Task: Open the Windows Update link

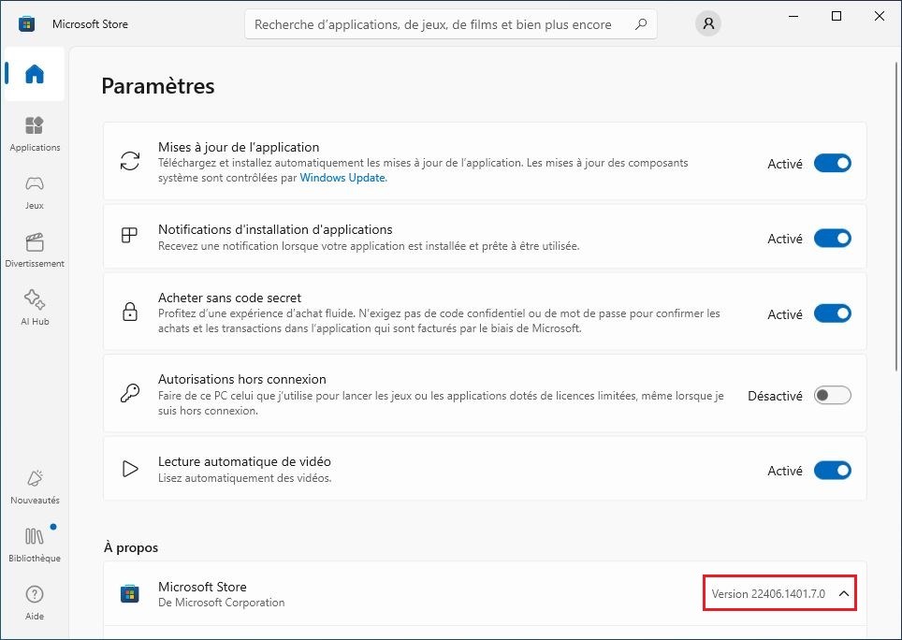Action: pyautogui.click(x=342, y=178)
